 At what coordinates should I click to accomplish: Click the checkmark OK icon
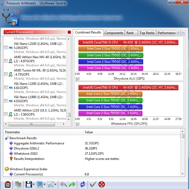(93, 184)
